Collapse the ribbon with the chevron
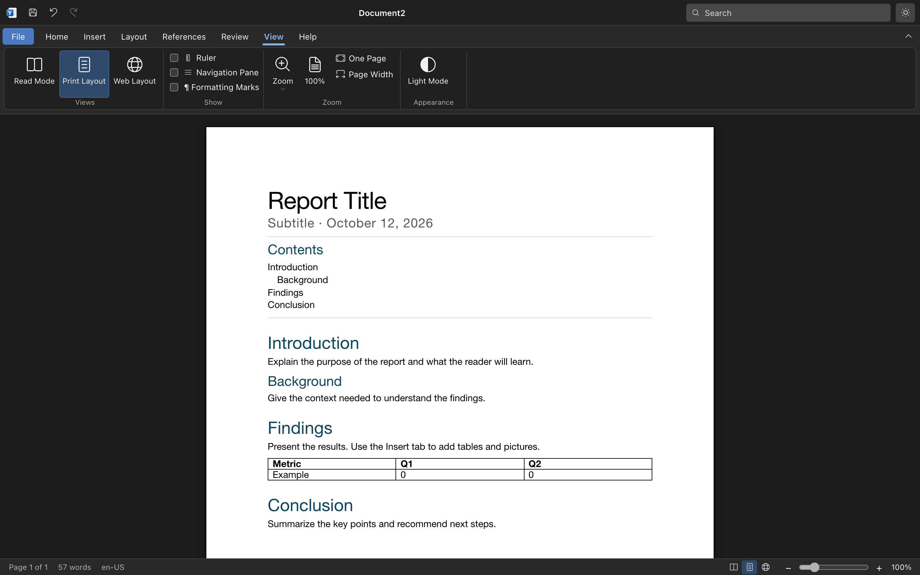 coord(908,36)
